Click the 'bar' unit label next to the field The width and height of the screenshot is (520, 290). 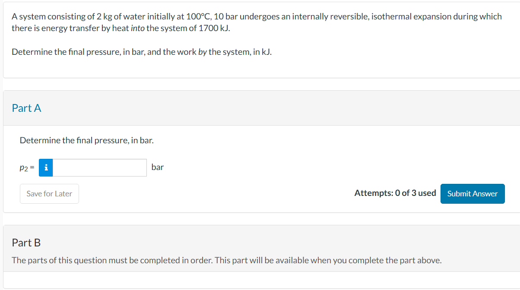(158, 167)
